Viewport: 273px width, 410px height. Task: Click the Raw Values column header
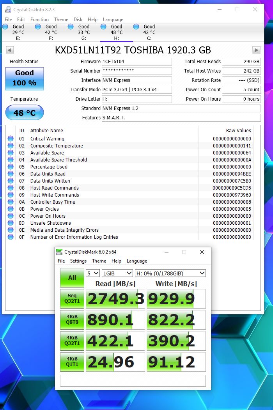click(x=238, y=130)
